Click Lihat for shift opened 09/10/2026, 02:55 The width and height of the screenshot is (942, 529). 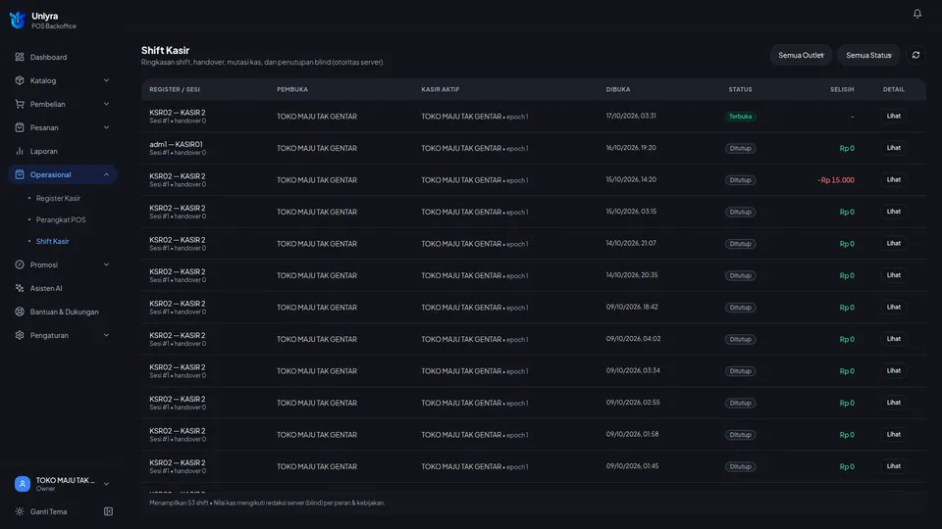pos(893,402)
